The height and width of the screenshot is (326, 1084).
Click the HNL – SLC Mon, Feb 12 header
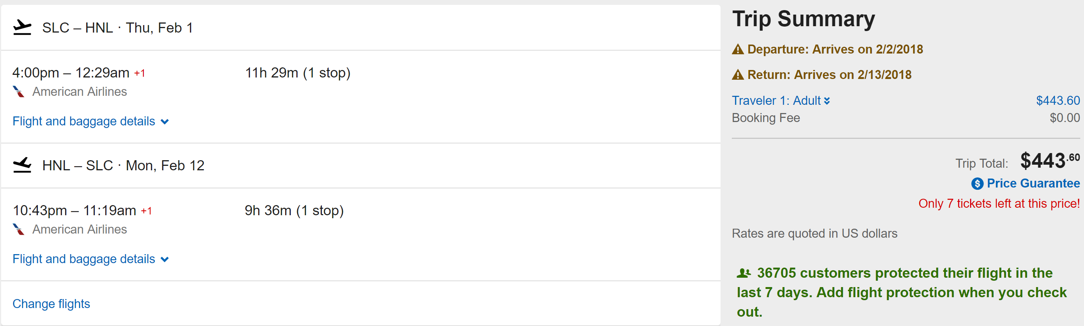[x=123, y=165]
